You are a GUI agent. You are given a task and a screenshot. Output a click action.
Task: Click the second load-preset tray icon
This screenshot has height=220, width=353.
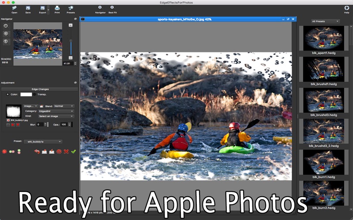(x=52, y=152)
